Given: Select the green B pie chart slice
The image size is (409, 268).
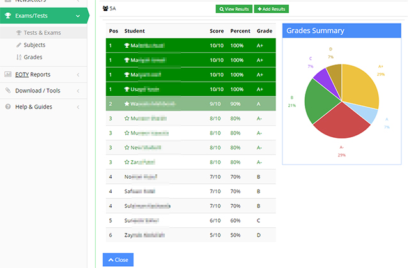Looking at the screenshot, I should (x=320, y=102).
